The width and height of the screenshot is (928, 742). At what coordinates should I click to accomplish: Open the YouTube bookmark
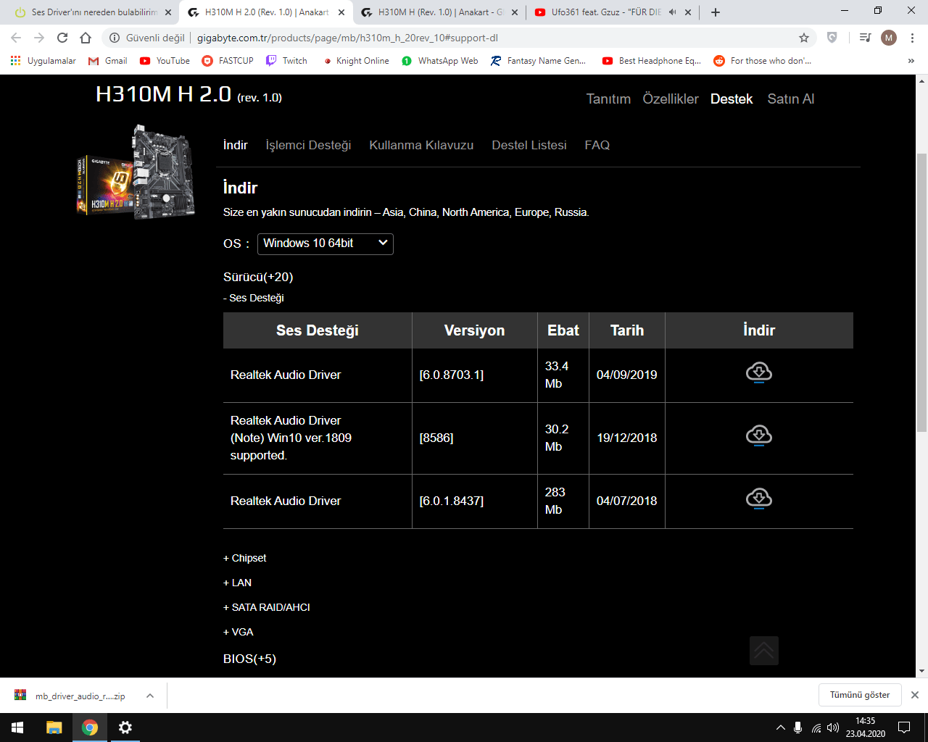click(165, 61)
